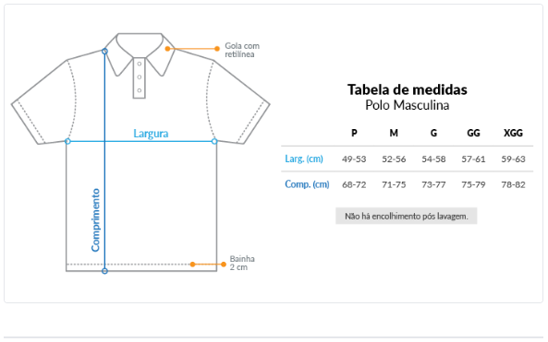This screenshot has height=342, width=548.
Task: Click the top button on the polo placket
Action: 140,64
